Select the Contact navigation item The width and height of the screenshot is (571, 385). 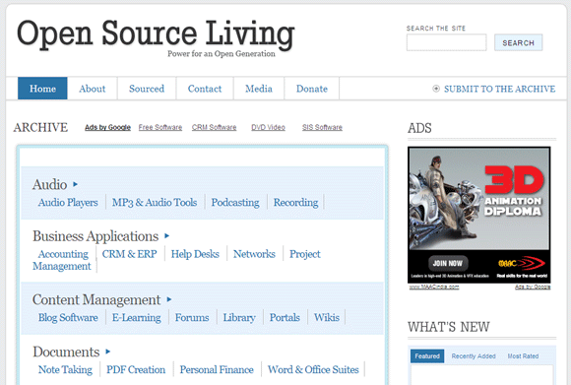click(x=205, y=89)
